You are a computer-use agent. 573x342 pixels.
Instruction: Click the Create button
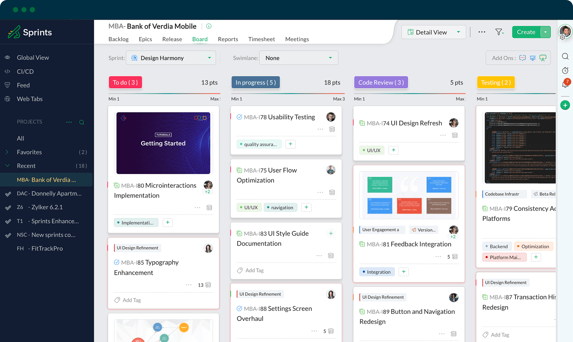tap(526, 32)
